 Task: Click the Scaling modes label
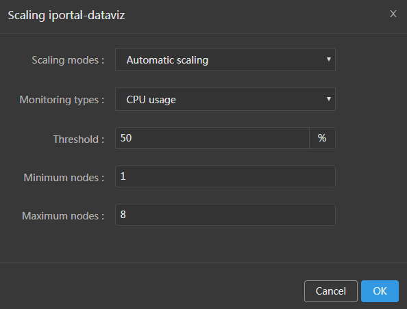pos(68,60)
